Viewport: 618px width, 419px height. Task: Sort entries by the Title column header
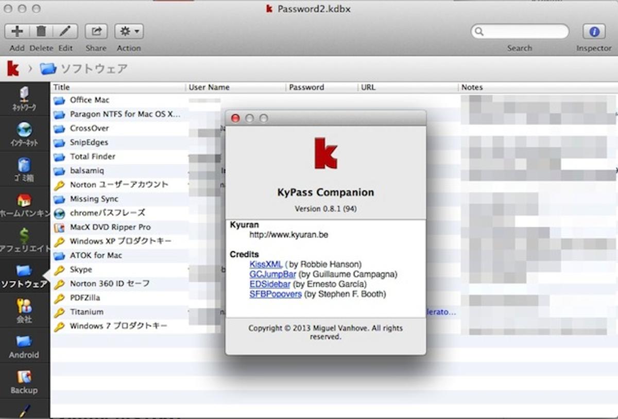point(117,88)
